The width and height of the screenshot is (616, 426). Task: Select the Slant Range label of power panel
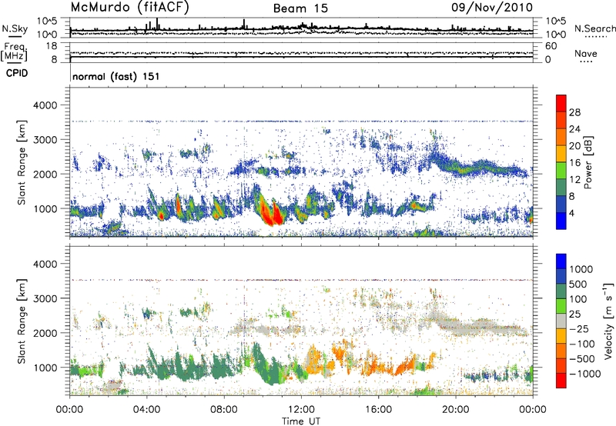click(x=22, y=162)
